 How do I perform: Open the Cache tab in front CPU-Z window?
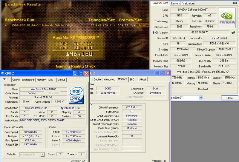pyautogui.click(x=16, y=80)
